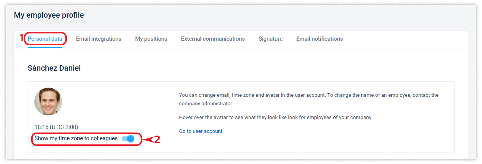Click the Show my time zone label

[x=76, y=138]
